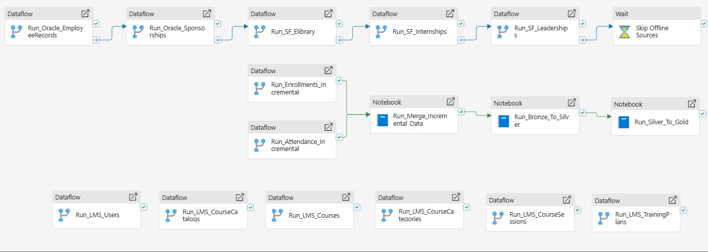Select the Run_LMS_CourseSessions activity name
This screenshot has height=252, width=708.
point(536,218)
